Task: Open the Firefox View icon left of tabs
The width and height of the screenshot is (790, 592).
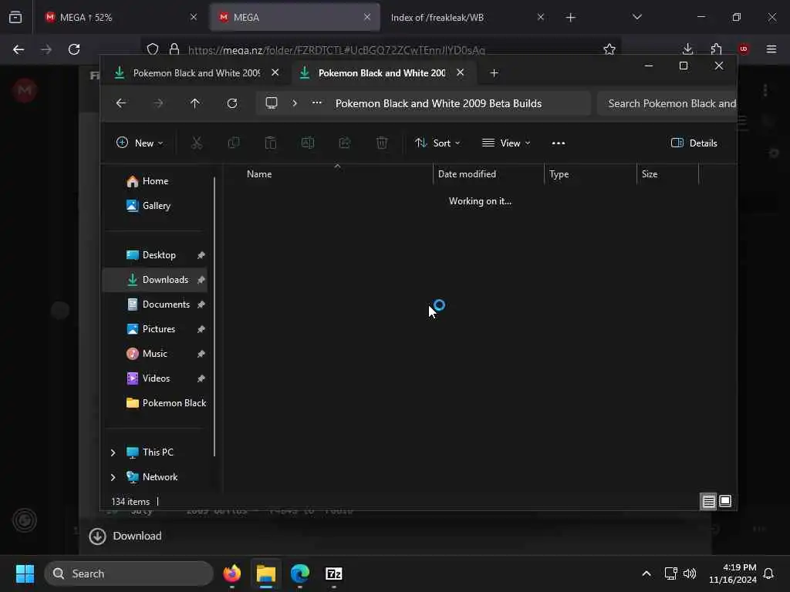Action: 15,17
